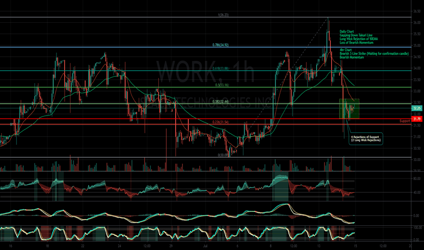This screenshot has width=424, height=250.
Task: Select the 1(36.23) Fibonacci level label
Action: click(223, 15)
